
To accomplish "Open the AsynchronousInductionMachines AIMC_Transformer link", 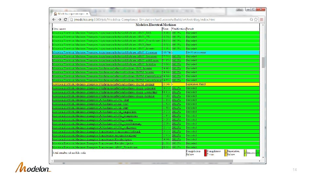I will pos(106,41).
